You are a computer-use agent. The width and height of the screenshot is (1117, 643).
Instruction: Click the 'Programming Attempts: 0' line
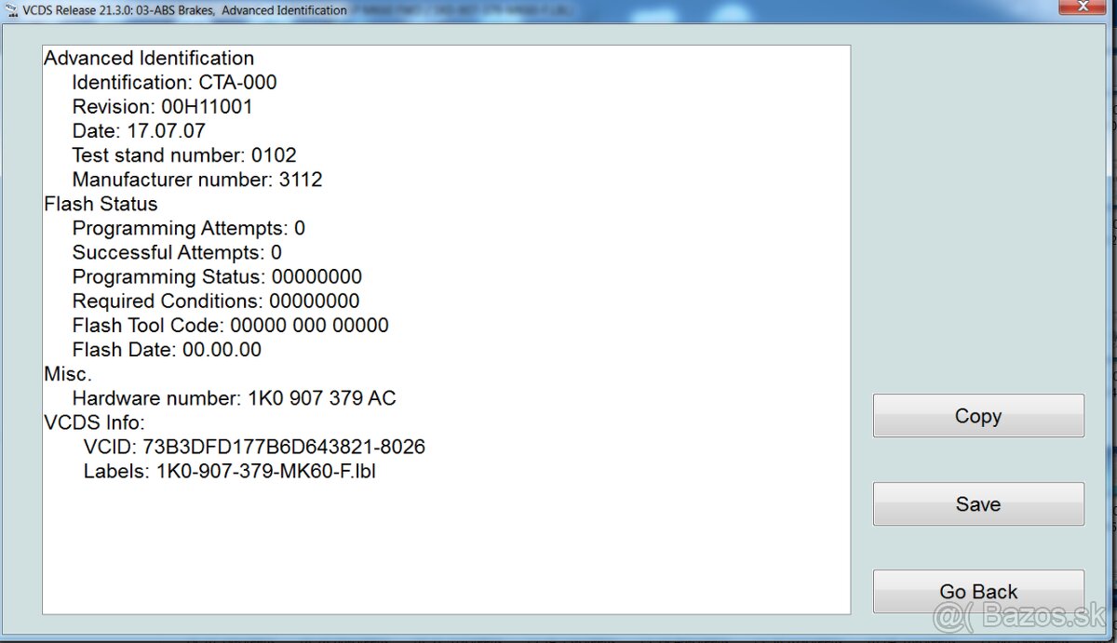pyautogui.click(x=189, y=228)
